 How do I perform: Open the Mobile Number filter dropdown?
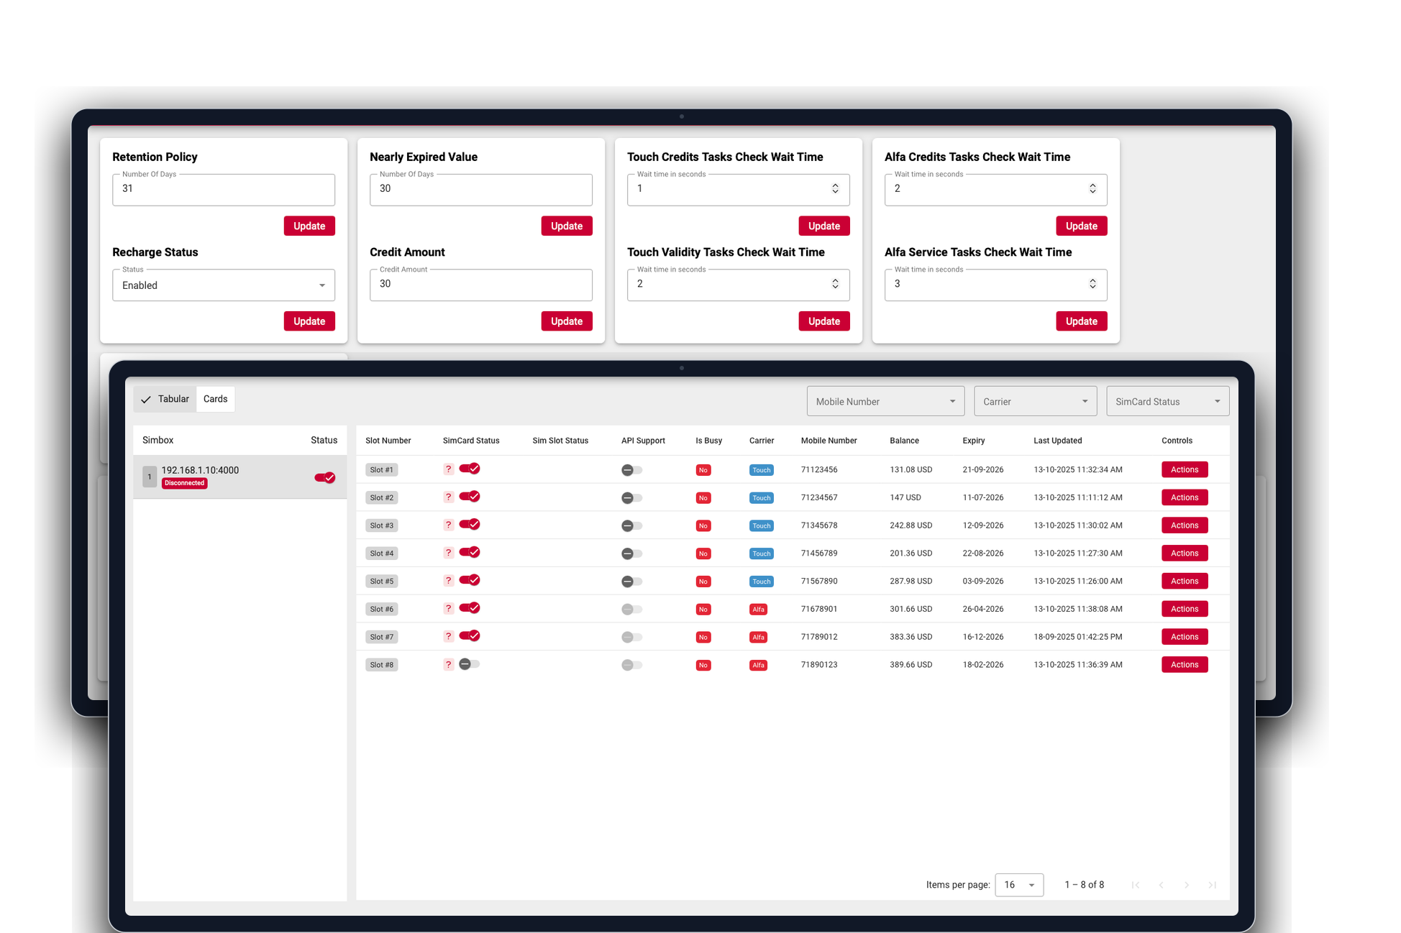(885, 401)
